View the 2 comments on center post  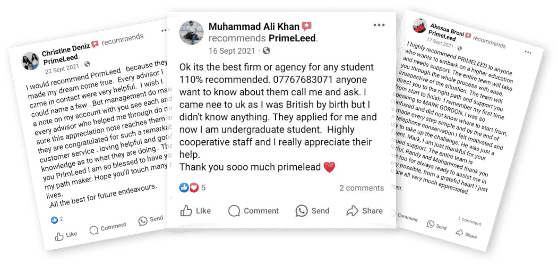[362, 188]
